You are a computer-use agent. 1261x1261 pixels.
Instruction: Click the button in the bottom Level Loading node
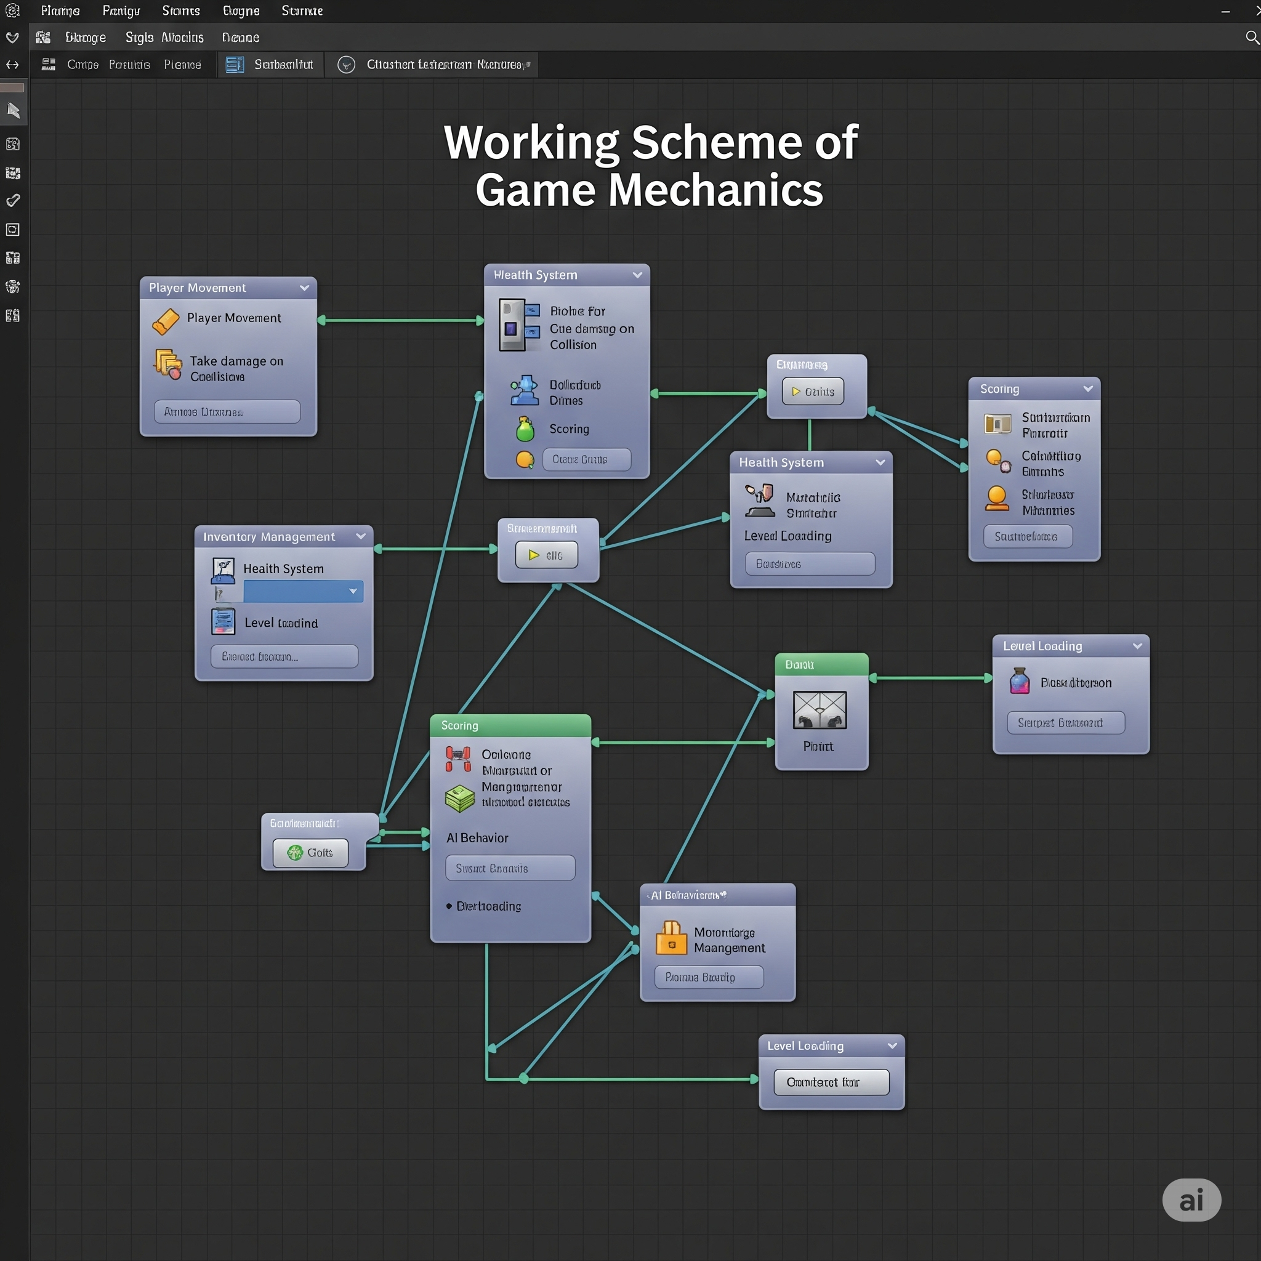tap(831, 1082)
